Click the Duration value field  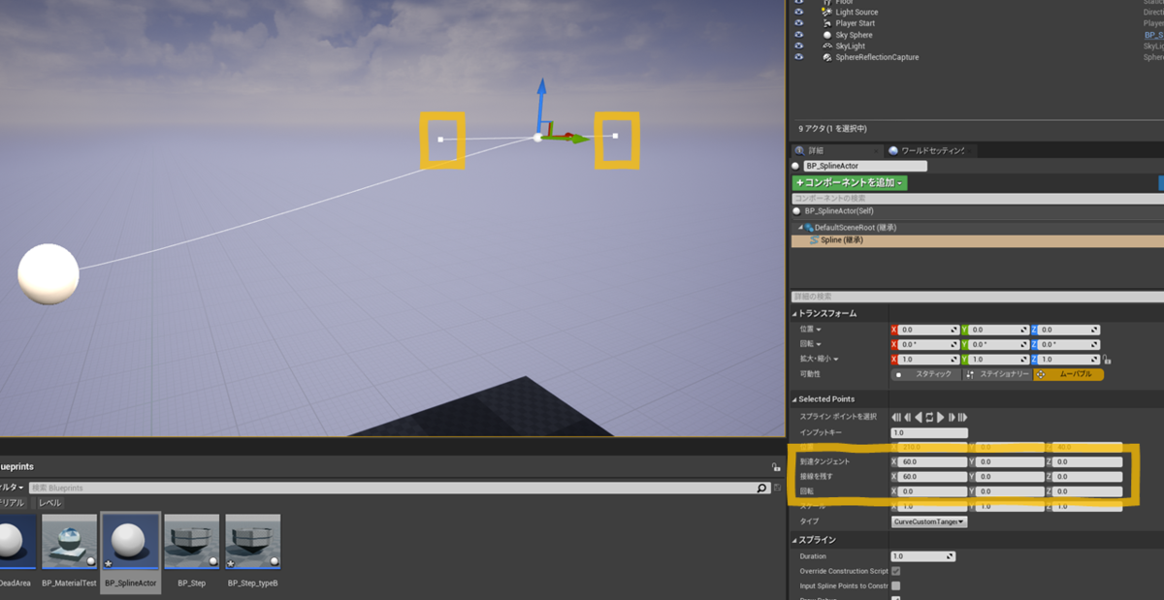click(x=922, y=556)
